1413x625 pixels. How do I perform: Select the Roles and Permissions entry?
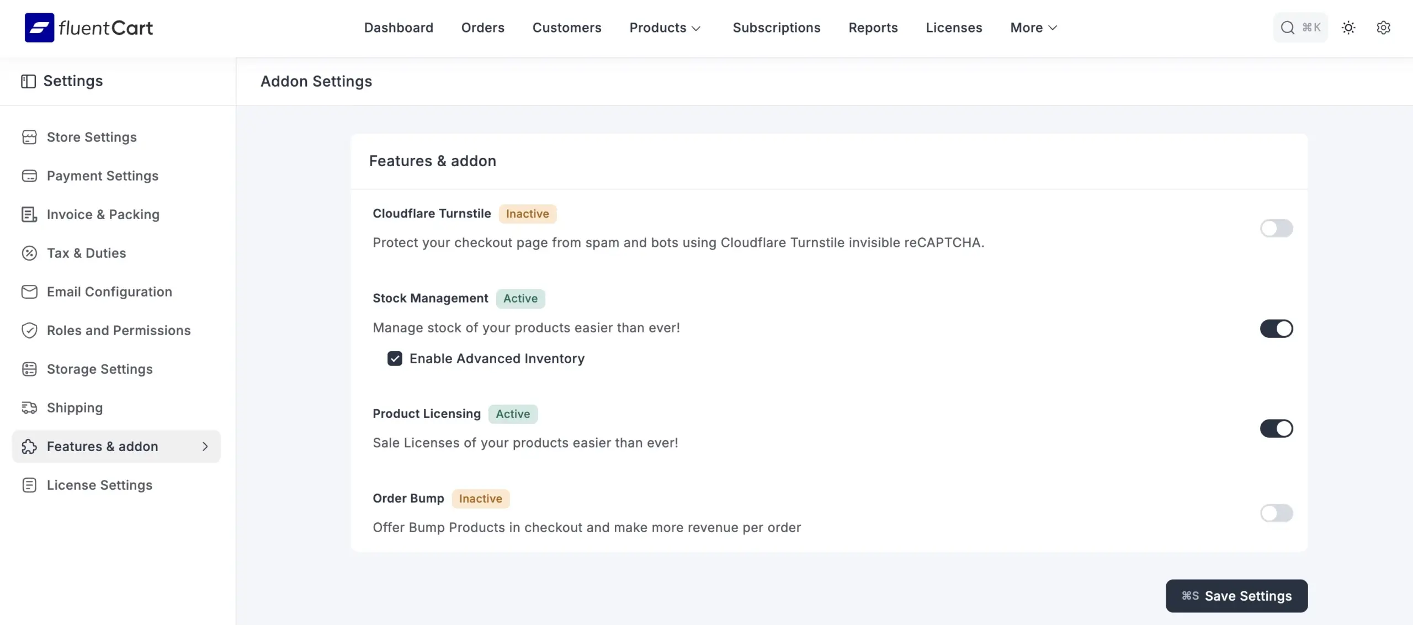pyautogui.click(x=119, y=330)
